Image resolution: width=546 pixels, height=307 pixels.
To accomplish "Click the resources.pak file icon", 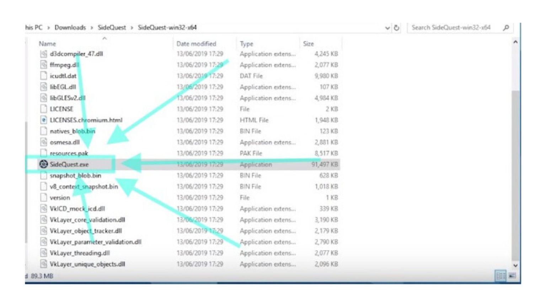I will (43, 153).
